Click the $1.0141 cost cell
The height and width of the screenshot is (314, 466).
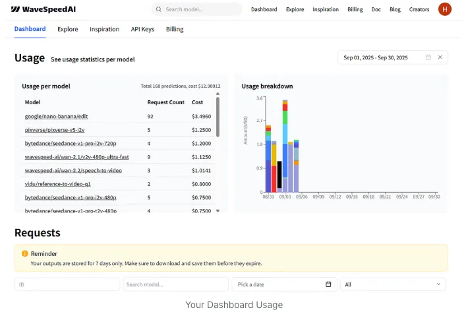pos(202,170)
